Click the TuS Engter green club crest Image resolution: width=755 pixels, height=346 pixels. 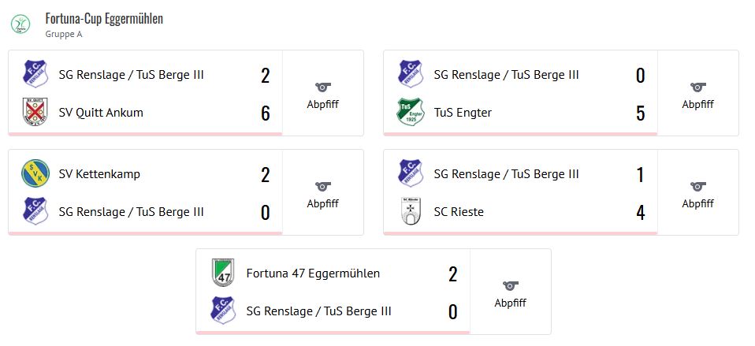tap(411, 113)
